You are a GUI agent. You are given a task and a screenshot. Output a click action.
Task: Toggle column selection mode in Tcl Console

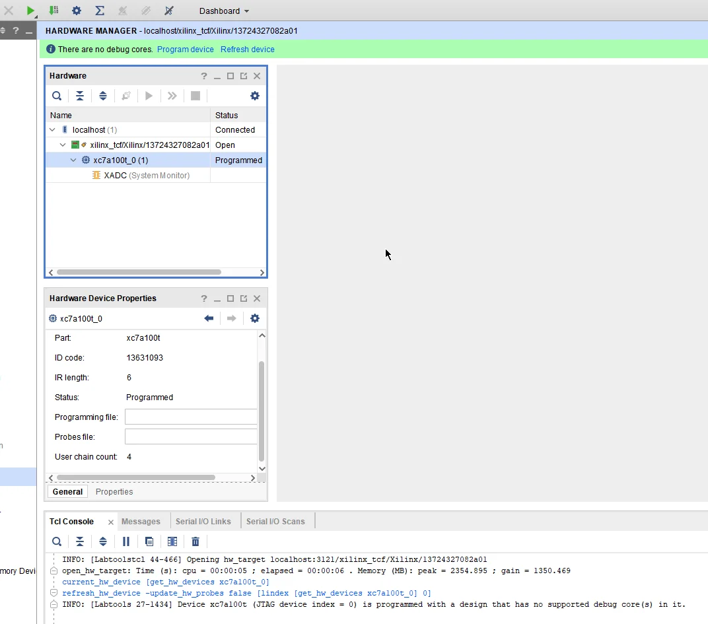(172, 541)
